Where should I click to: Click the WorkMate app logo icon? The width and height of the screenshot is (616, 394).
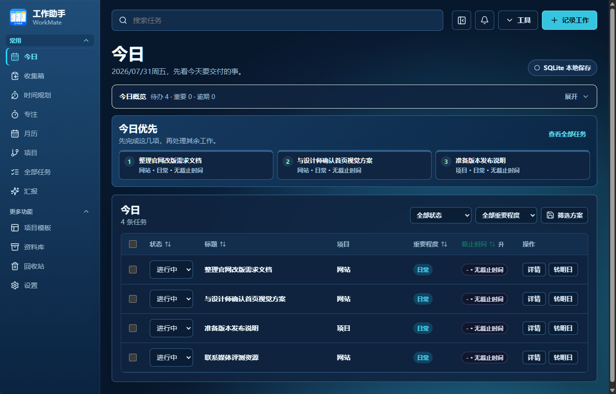(x=18, y=17)
